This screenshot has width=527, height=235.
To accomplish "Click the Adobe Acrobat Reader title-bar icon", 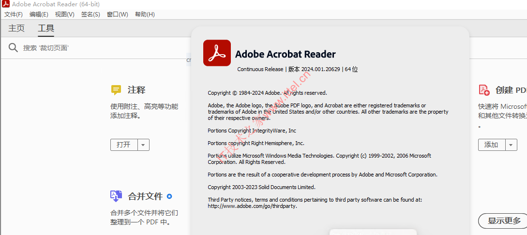I will (x=5, y=4).
